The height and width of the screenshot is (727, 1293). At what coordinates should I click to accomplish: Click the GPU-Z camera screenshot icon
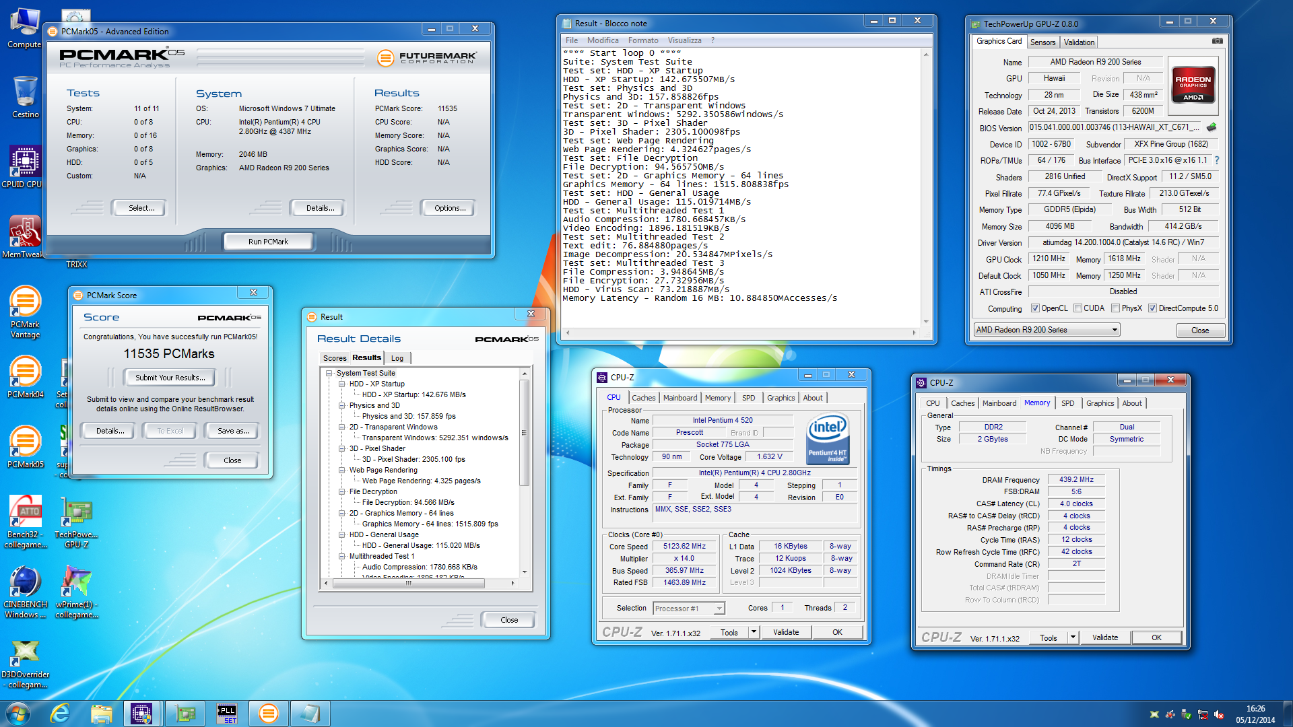pyautogui.click(x=1218, y=41)
